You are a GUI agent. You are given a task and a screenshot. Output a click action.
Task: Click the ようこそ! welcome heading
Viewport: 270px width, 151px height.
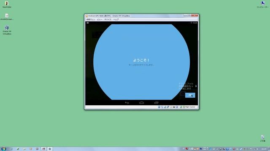(141, 60)
